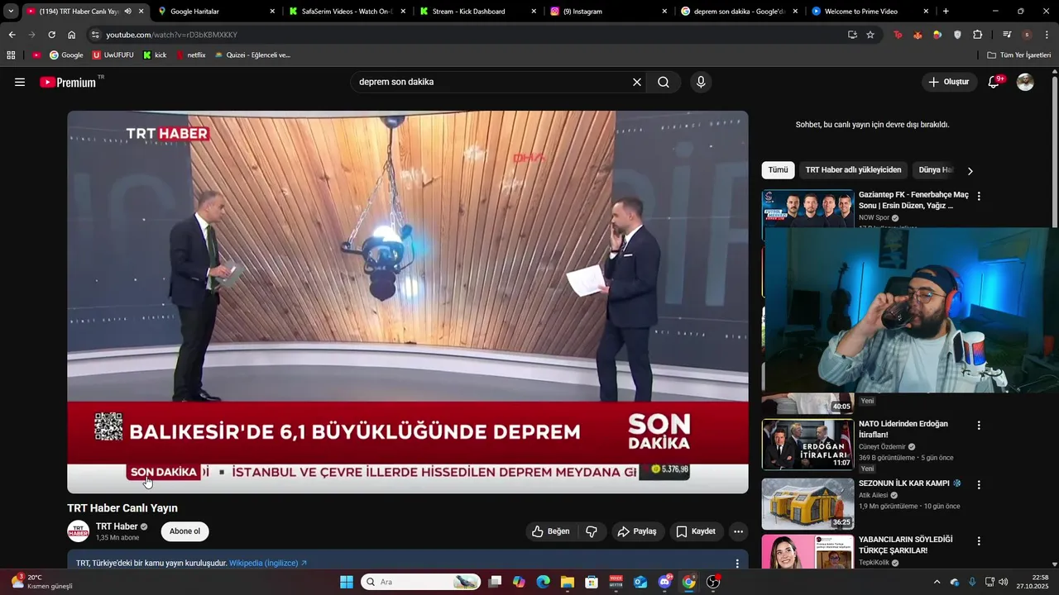Mute the TRT Haber tab via speaker icon
Screen dimensions: 1059x595
point(127,12)
